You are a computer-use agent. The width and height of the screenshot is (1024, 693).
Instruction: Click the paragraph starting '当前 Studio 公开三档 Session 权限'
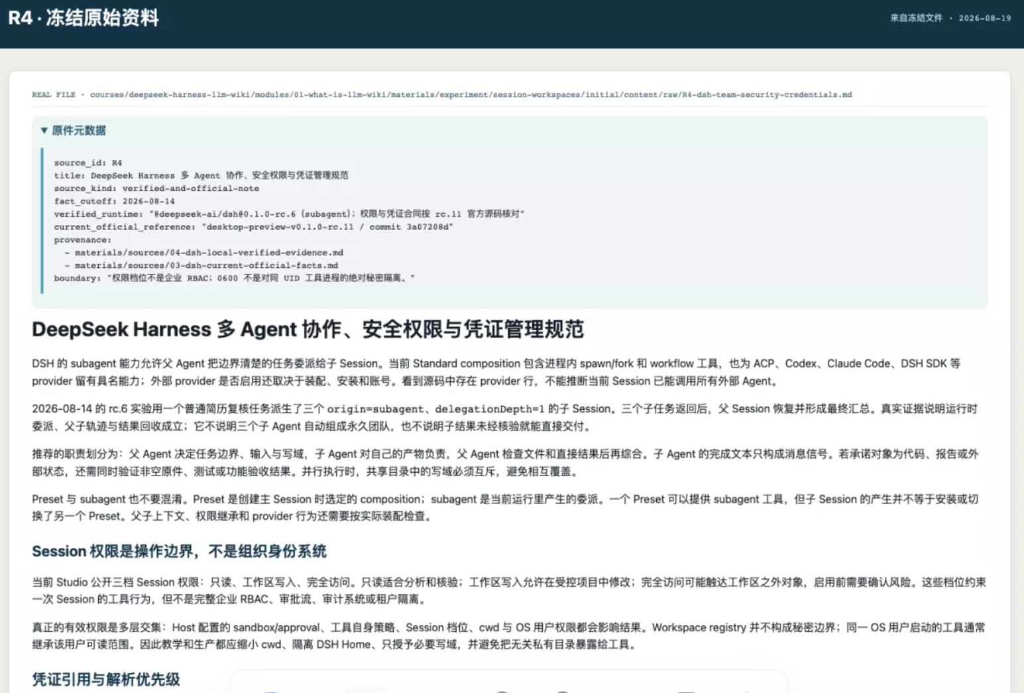509,590
